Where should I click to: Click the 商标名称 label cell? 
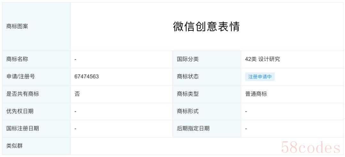tap(36, 59)
